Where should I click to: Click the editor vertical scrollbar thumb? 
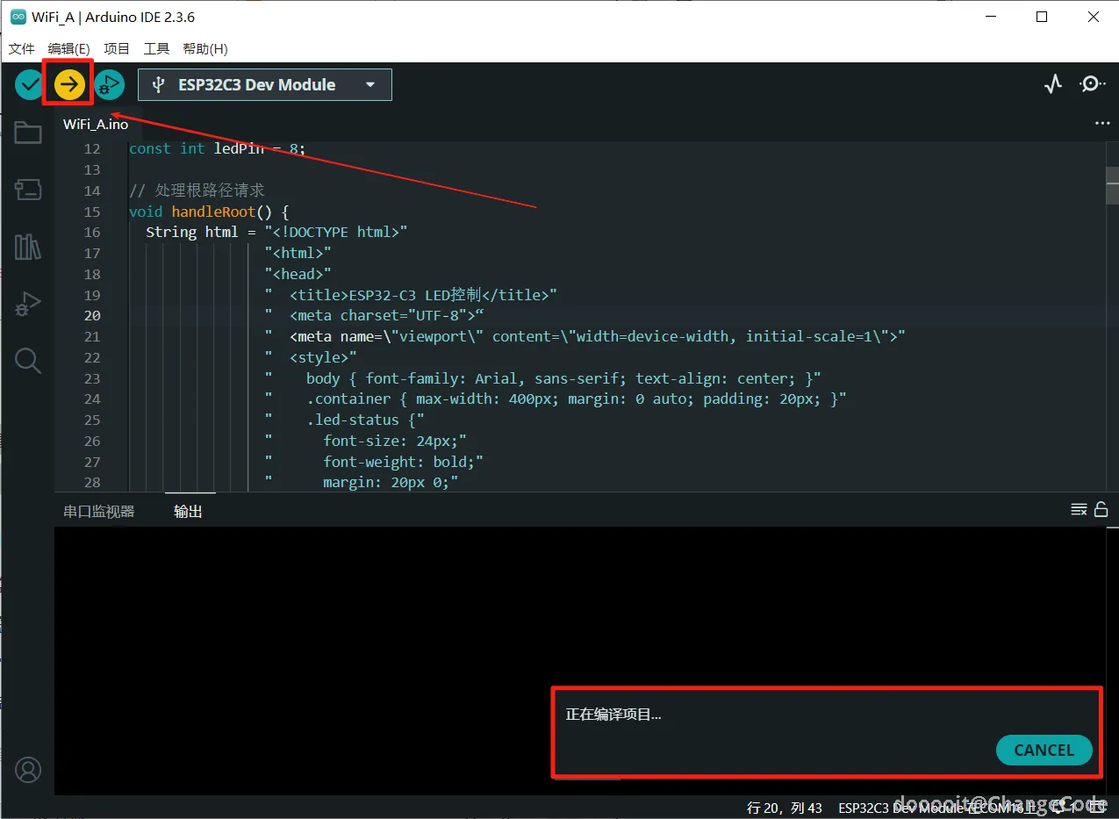pyautogui.click(x=1112, y=185)
